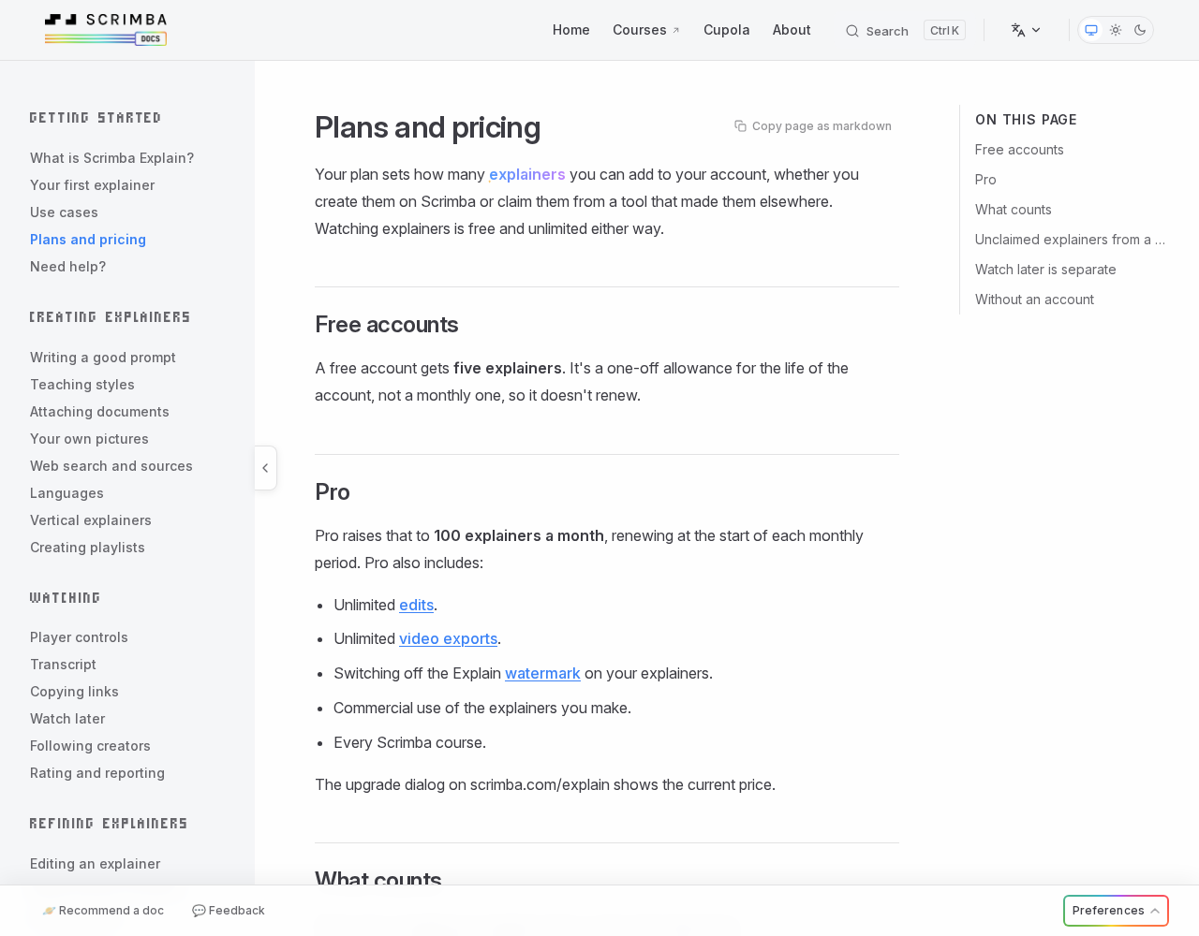The height and width of the screenshot is (936, 1199).
Task: Switch to dark theme
Action: [x=1140, y=30]
